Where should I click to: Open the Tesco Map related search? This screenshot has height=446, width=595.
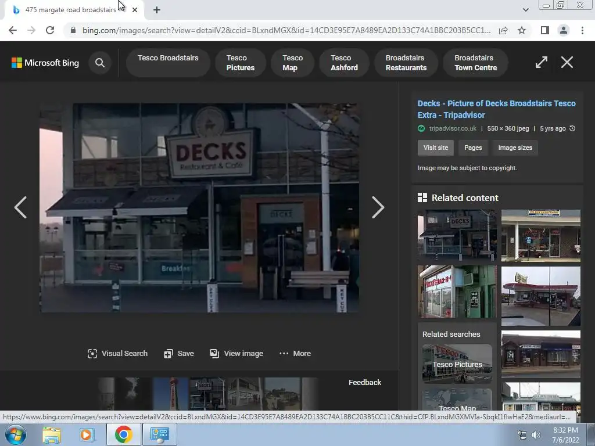coord(457,400)
